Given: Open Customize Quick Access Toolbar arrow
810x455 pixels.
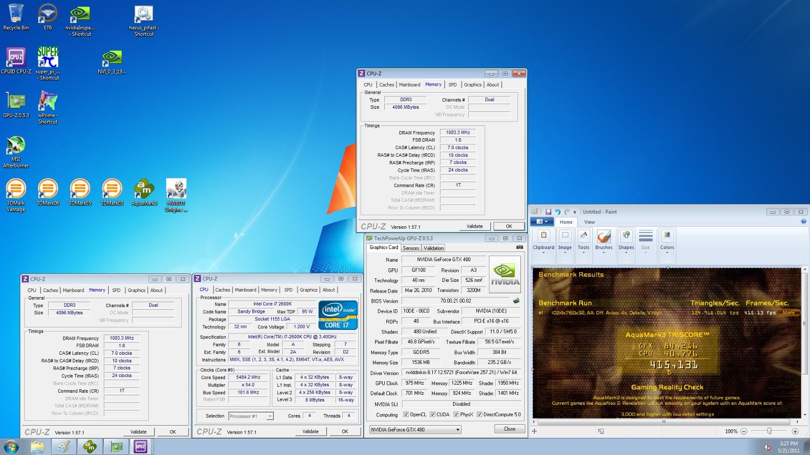Looking at the screenshot, I should click(x=575, y=212).
